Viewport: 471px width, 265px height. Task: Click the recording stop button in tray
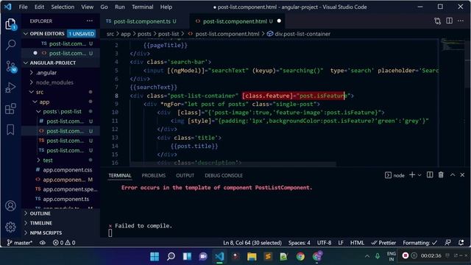click(406, 255)
